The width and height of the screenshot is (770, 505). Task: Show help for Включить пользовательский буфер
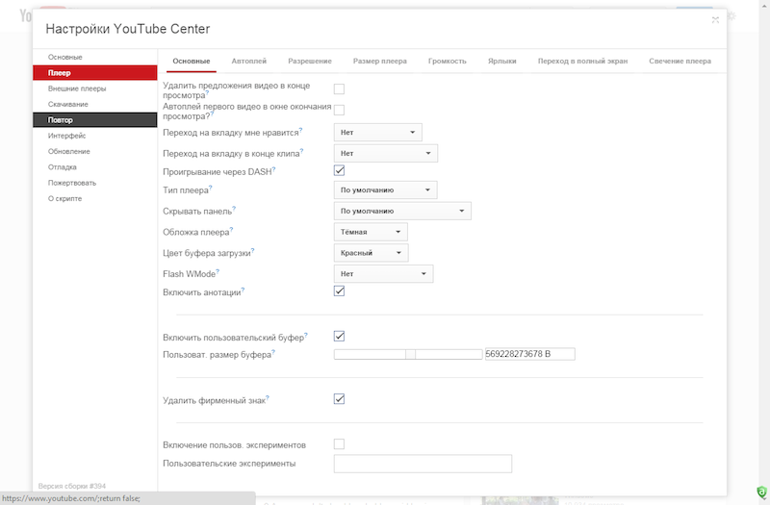(x=306, y=335)
